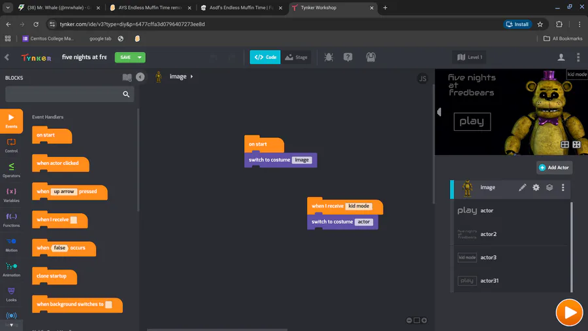Screen dimensions: 588x331
Task: Open the Level 1 selector
Action: [x=470, y=57]
